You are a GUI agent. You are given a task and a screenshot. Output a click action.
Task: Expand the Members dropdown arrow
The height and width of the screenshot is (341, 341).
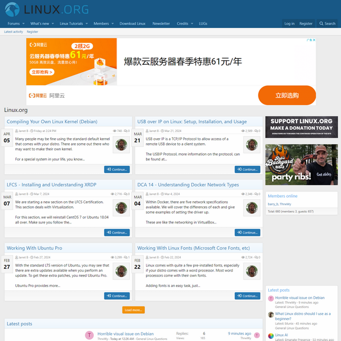click(x=112, y=24)
